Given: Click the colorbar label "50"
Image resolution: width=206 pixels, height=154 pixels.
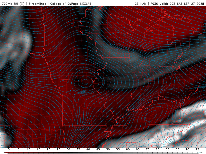Looking at the screenshot, I should 108,149.
